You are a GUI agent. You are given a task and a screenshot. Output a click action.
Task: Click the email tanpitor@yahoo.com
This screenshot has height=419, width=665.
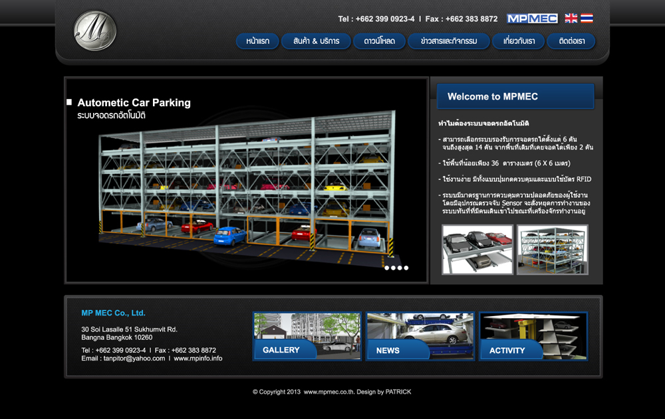[134, 359]
